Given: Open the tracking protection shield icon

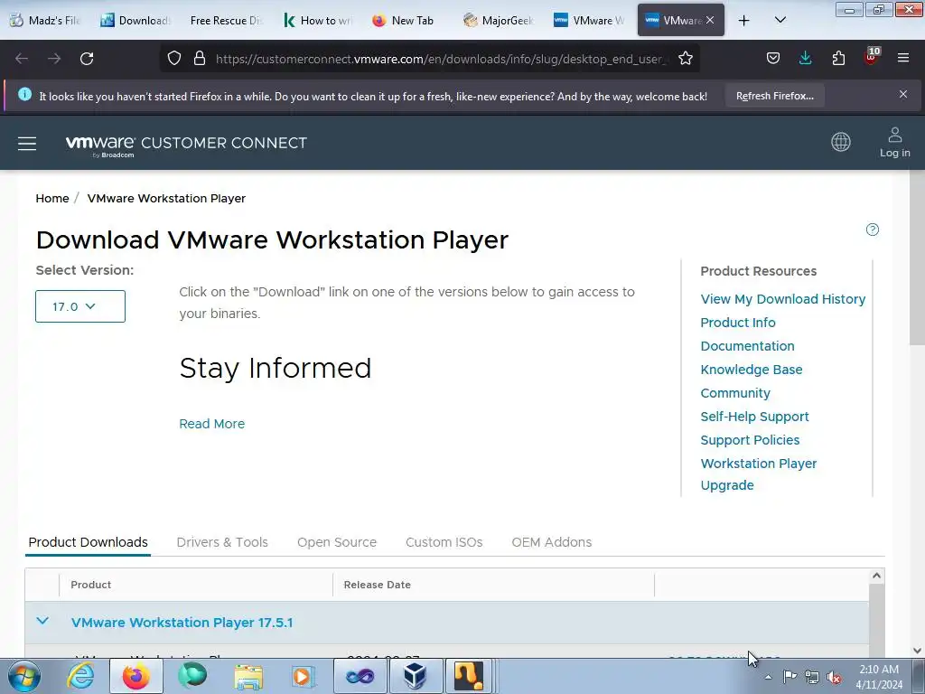Looking at the screenshot, I should 174,59.
